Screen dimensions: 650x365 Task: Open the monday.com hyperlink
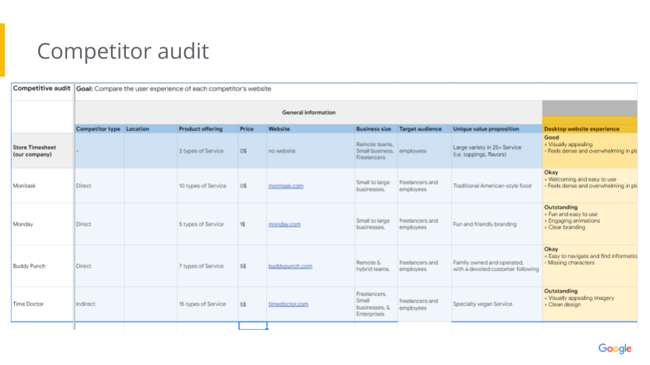(x=284, y=224)
